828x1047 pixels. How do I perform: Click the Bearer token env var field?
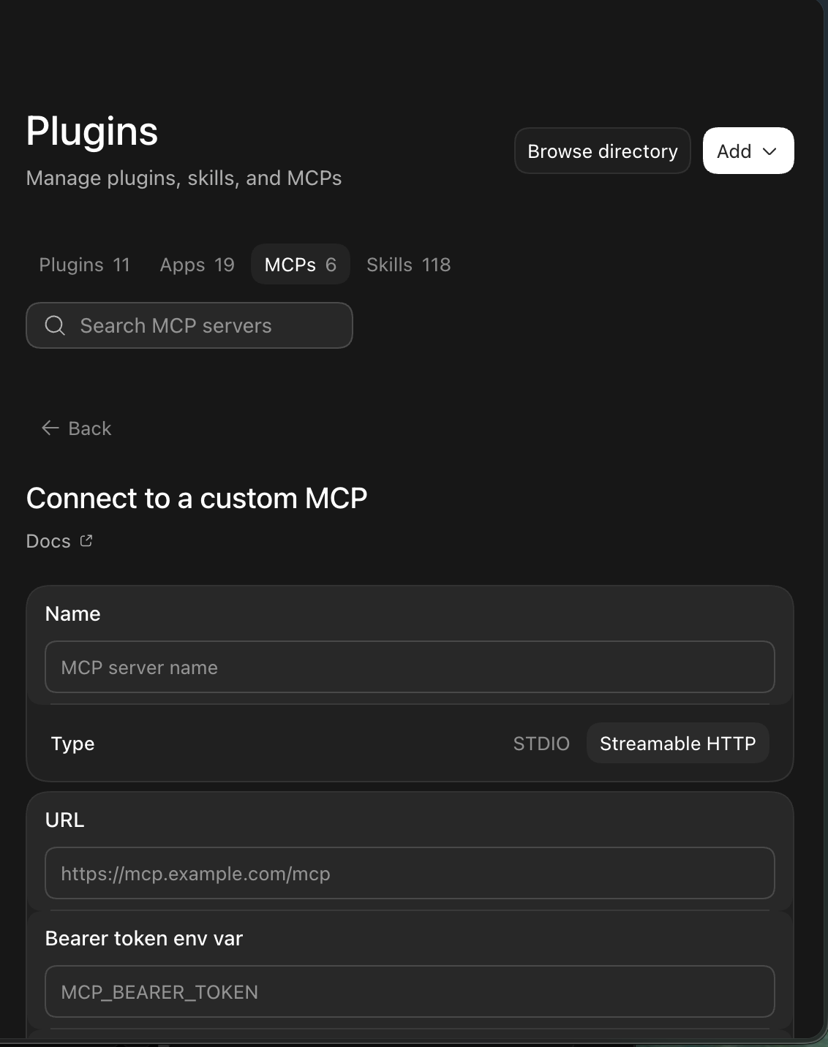pyautogui.click(x=410, y=991)
